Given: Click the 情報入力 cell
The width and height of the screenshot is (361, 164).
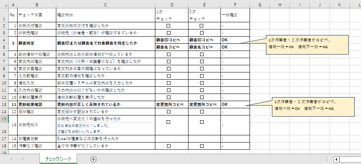Looking at the screenshot, I should (x=37, y=83).
